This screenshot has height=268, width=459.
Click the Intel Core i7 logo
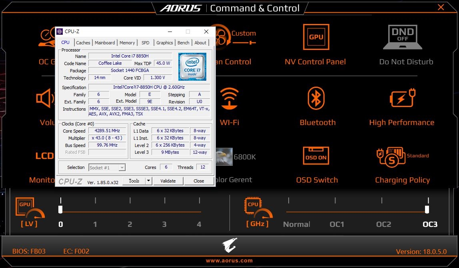click(192, 66)
